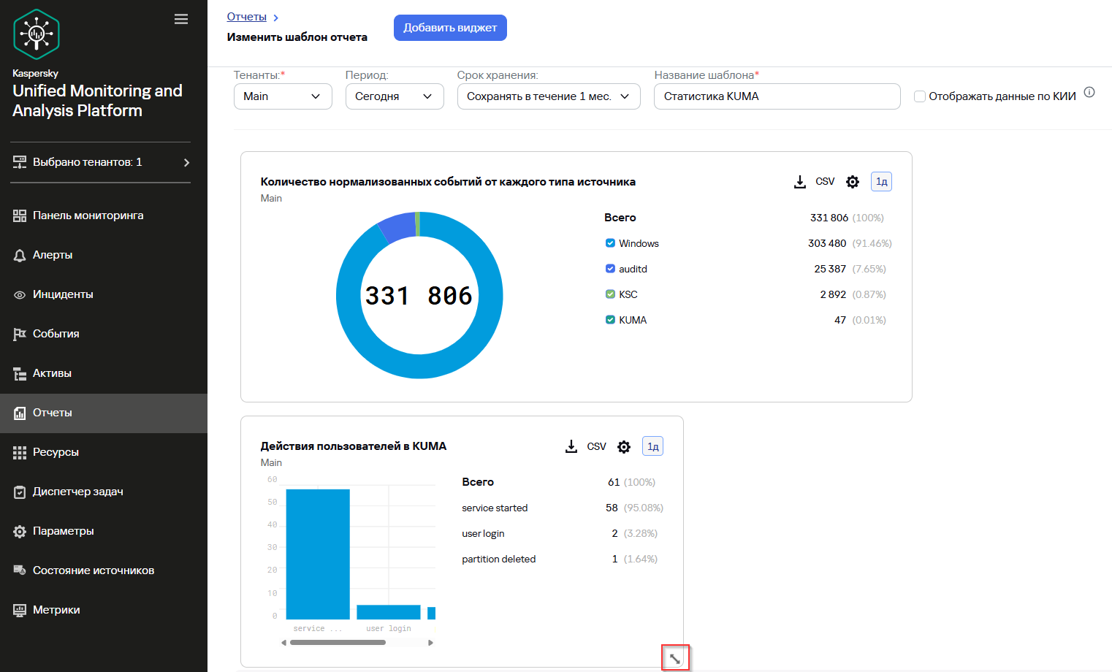
Task: Click the 1д period badge on the events widget
Action: click(x=881, y=182)
